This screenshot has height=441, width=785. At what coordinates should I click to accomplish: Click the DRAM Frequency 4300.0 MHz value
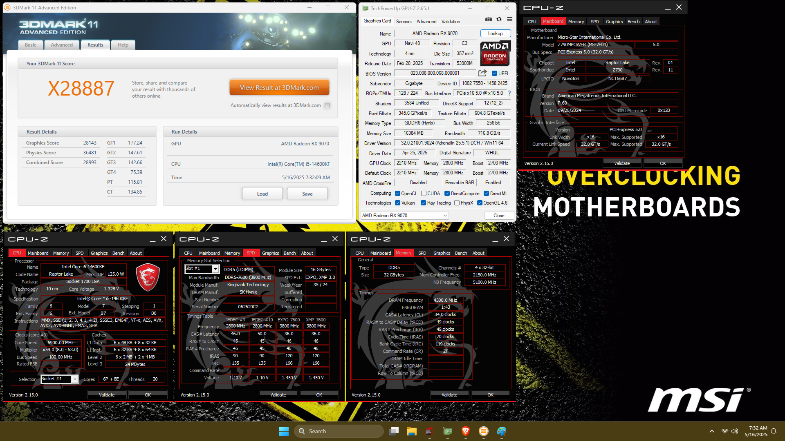click(446, 300)
